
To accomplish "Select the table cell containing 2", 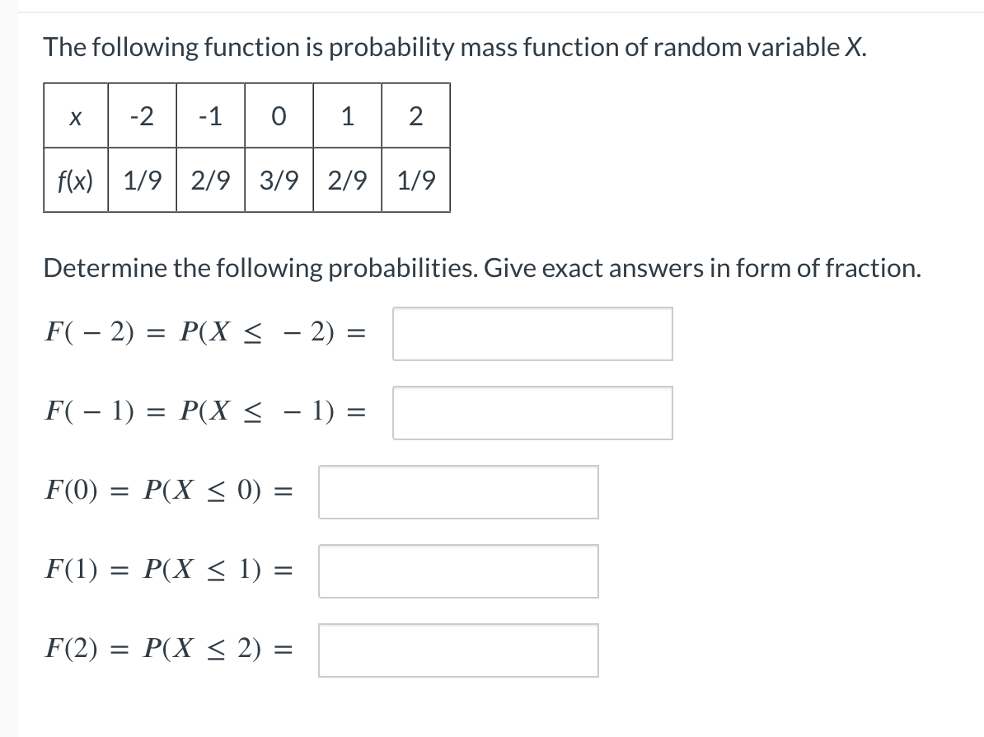I will pyautogui.click(x=415, y=117).
